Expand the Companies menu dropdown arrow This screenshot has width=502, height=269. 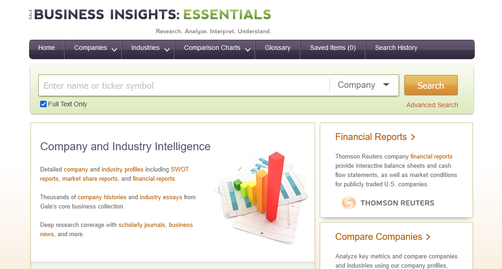pos(114,49)
